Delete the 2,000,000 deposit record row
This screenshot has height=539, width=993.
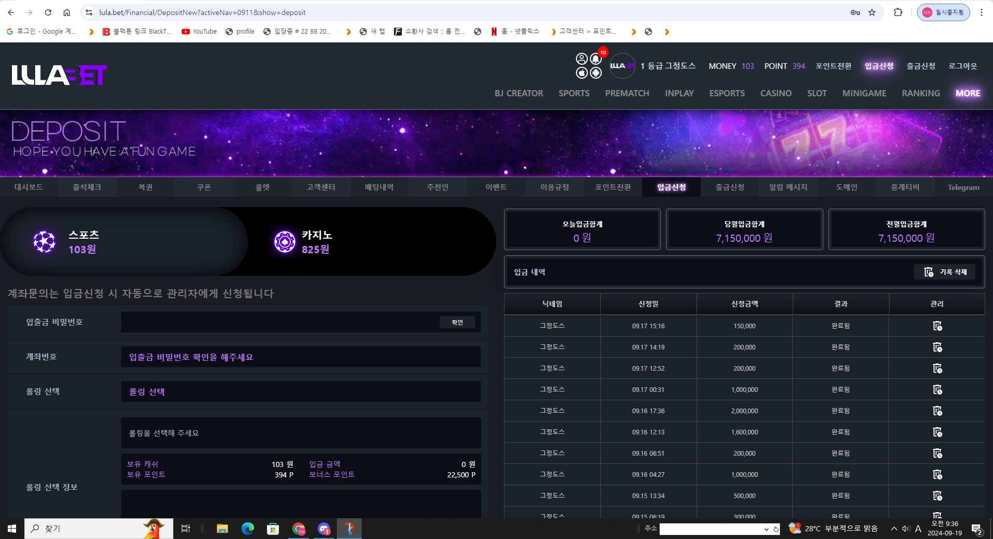coord(937,411)
